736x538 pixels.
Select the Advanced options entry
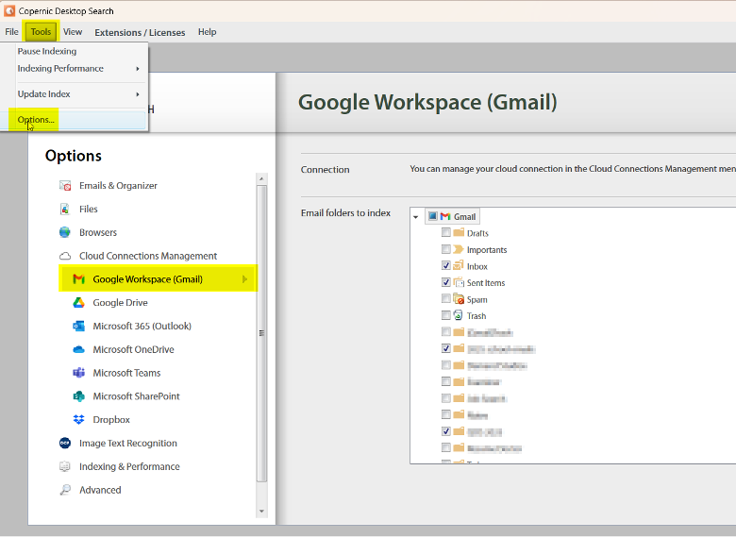point(100,490)
